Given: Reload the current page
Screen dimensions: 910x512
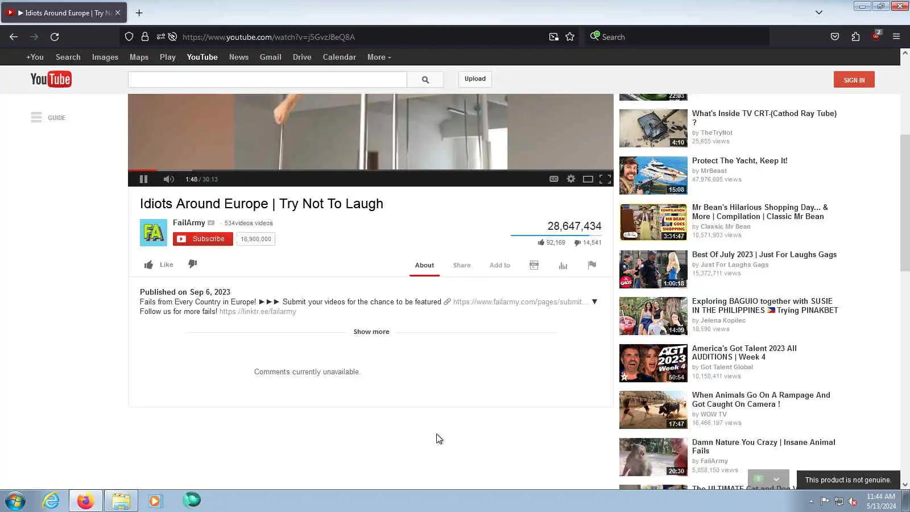Looking at the screenshot, I should point(55,37).
